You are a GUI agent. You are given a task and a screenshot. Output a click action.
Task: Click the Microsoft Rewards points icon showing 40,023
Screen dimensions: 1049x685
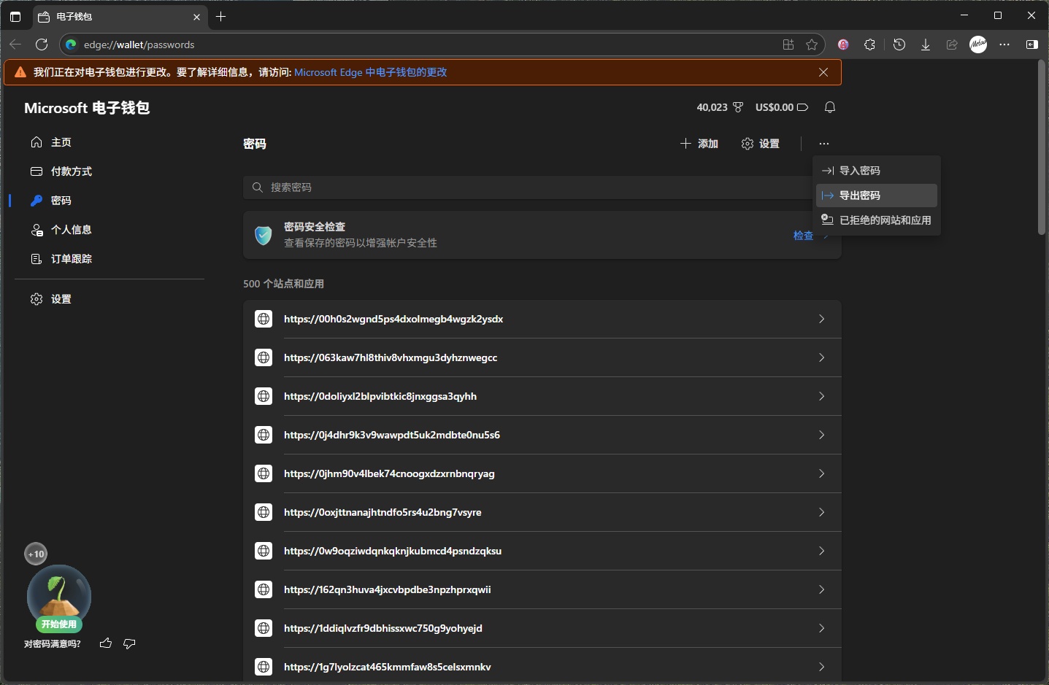point(738,107)
